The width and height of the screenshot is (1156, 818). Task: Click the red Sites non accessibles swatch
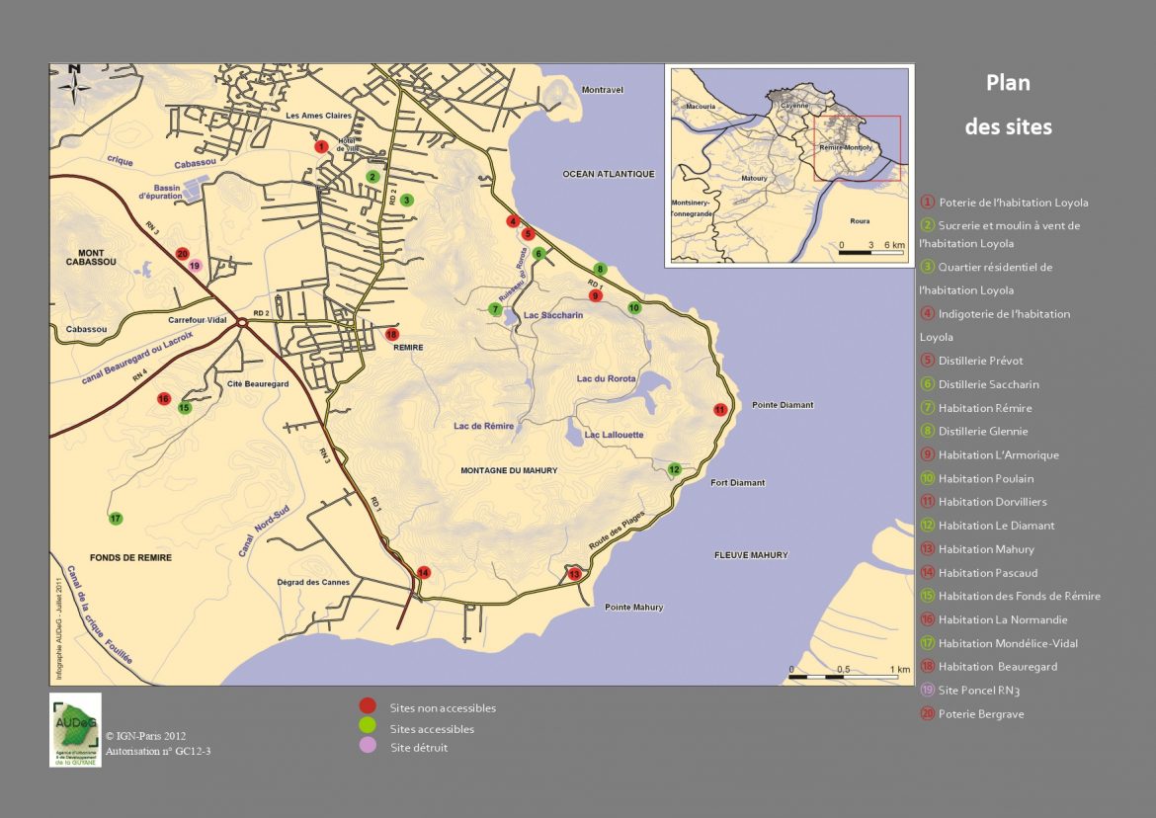point(368,706)
